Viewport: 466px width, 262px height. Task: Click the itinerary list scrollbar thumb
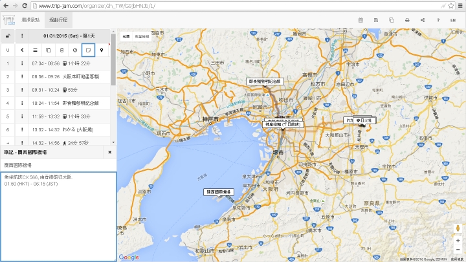(x=113, y=60)
